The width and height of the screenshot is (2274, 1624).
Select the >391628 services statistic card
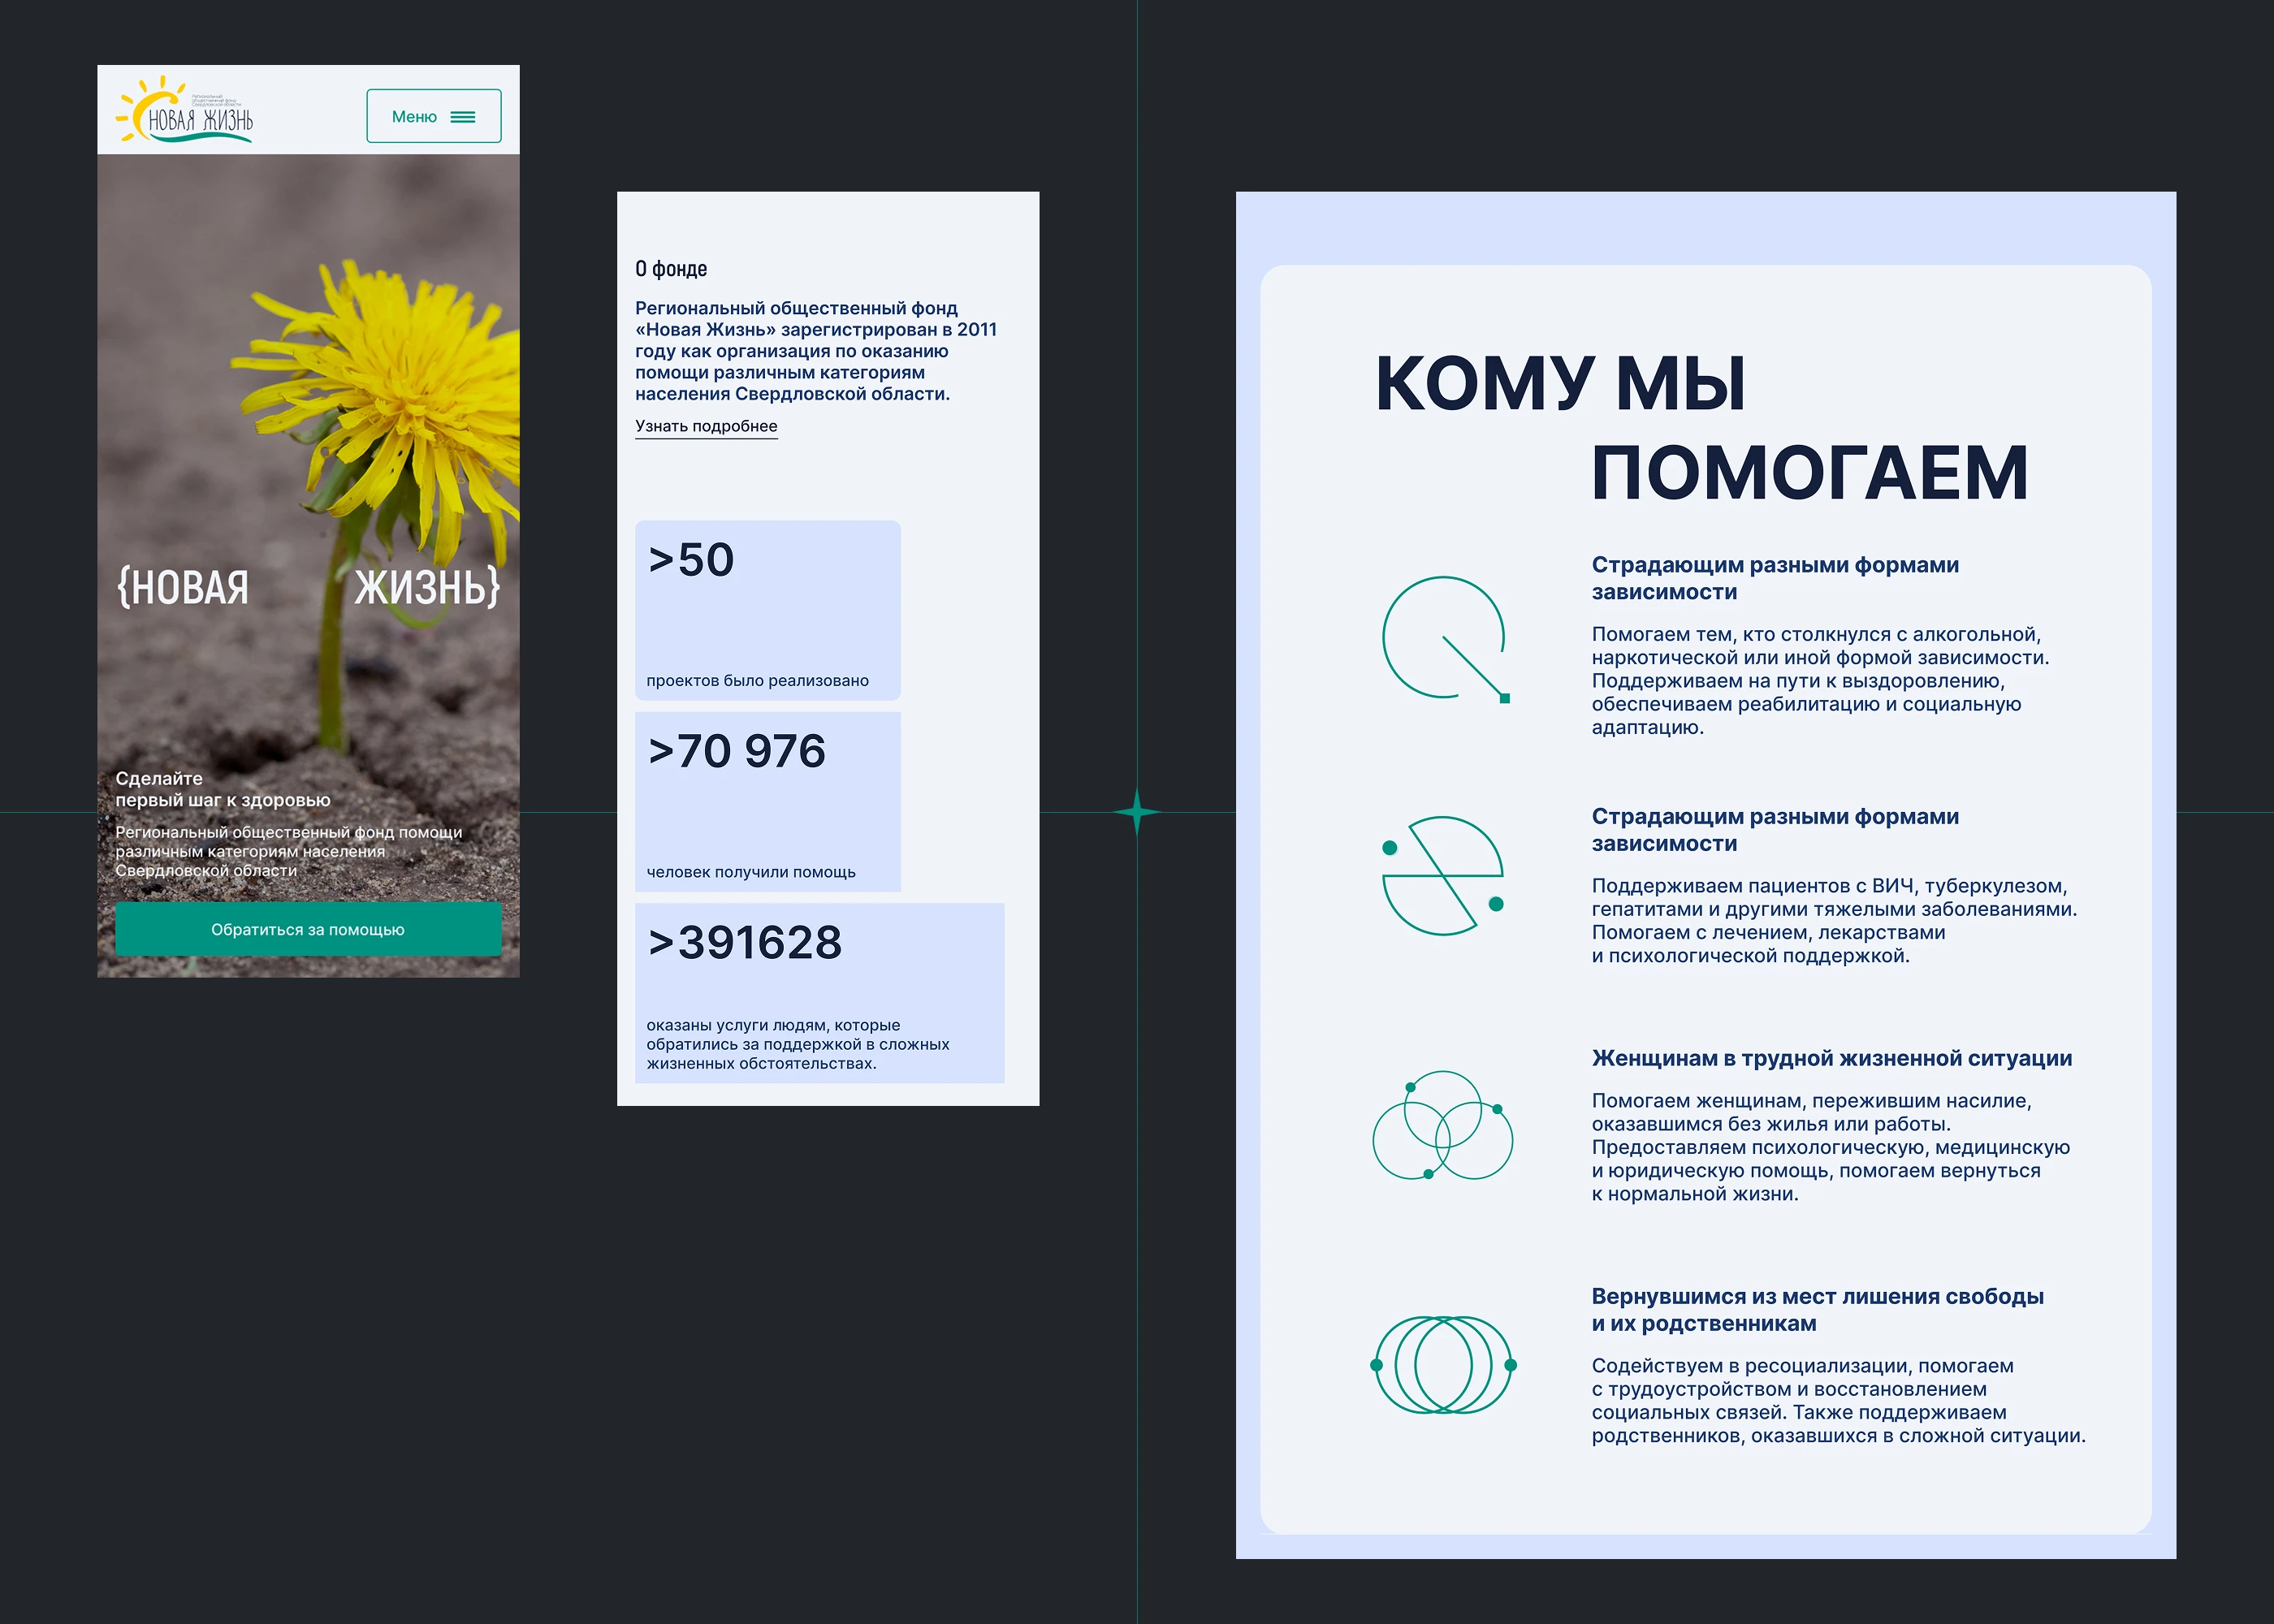(x=819, y=992)
